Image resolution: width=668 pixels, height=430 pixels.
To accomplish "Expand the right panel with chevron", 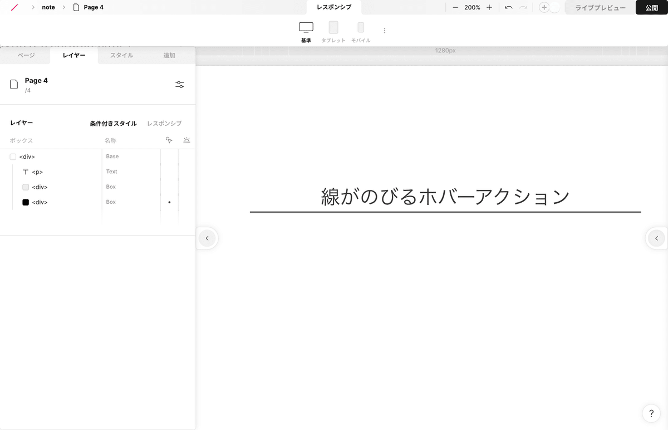I will [656, 238].
